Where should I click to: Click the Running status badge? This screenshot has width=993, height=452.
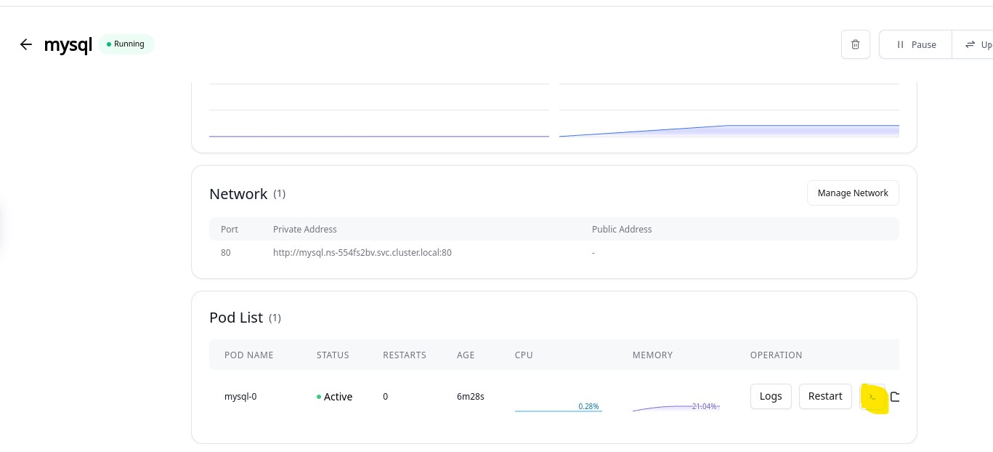pos(126,44)
